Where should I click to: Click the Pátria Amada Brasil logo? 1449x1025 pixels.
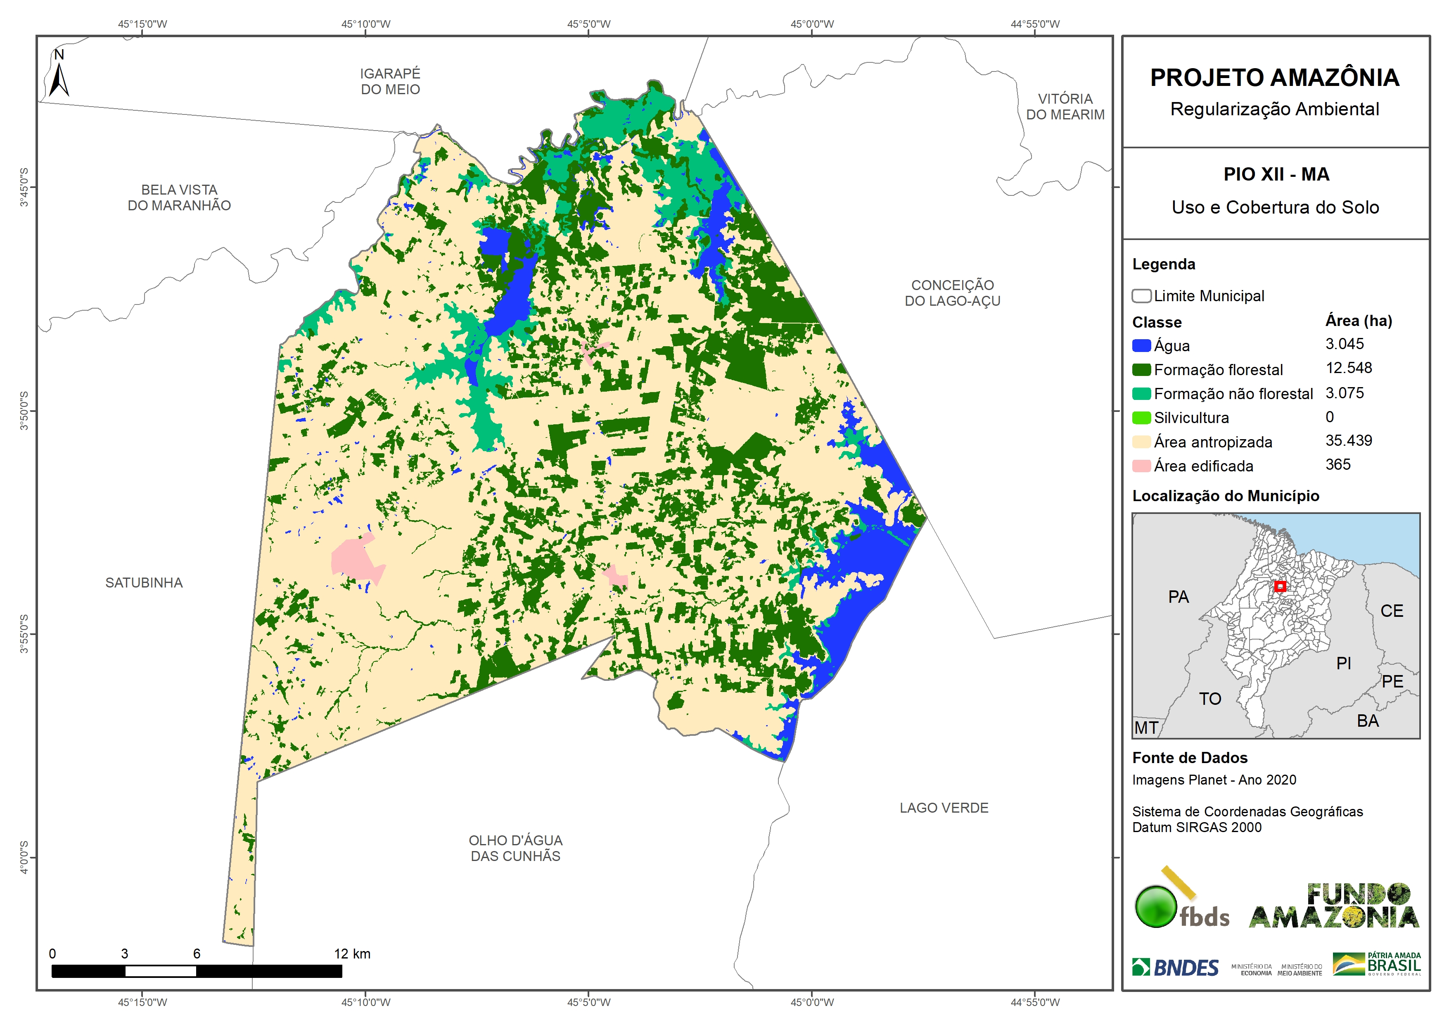(1376, 964)
